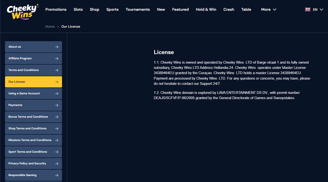Viewport: 328px width, 182px height.
Task: Open the About us page
Action: (33, 47)
